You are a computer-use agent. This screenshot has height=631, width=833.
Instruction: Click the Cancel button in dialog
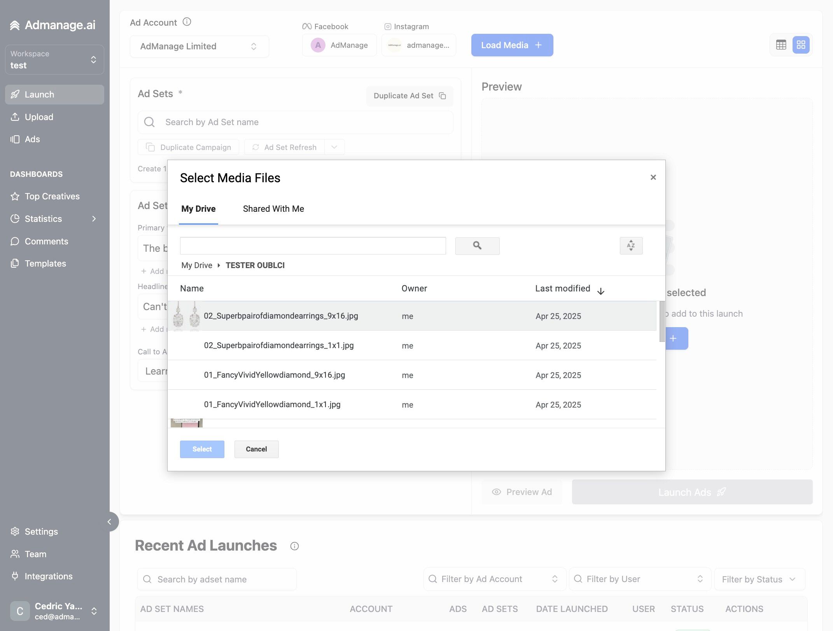coord(256,449)
